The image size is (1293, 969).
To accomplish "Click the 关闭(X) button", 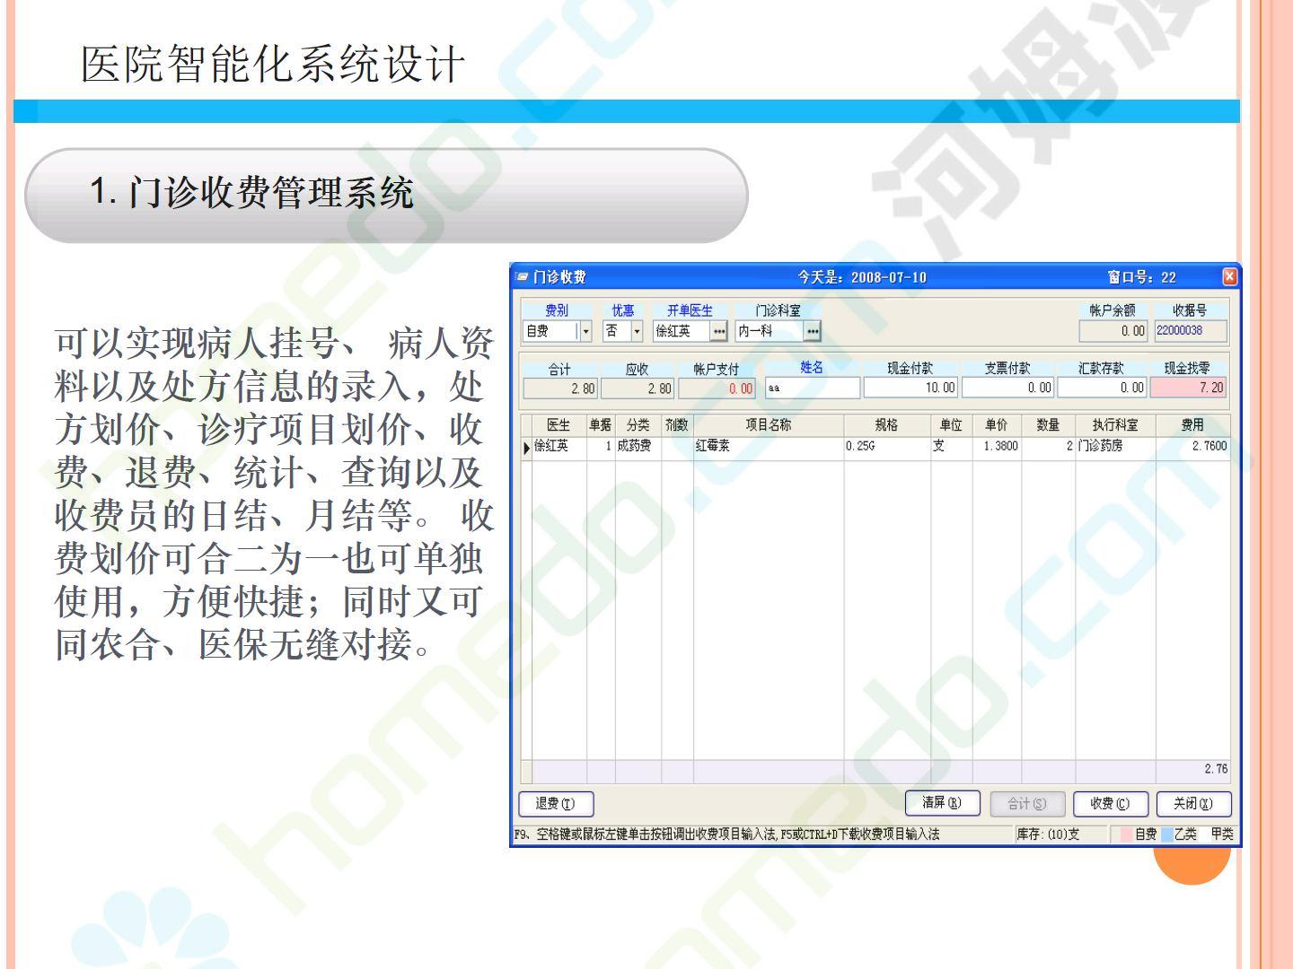I will coord(1192,804).
